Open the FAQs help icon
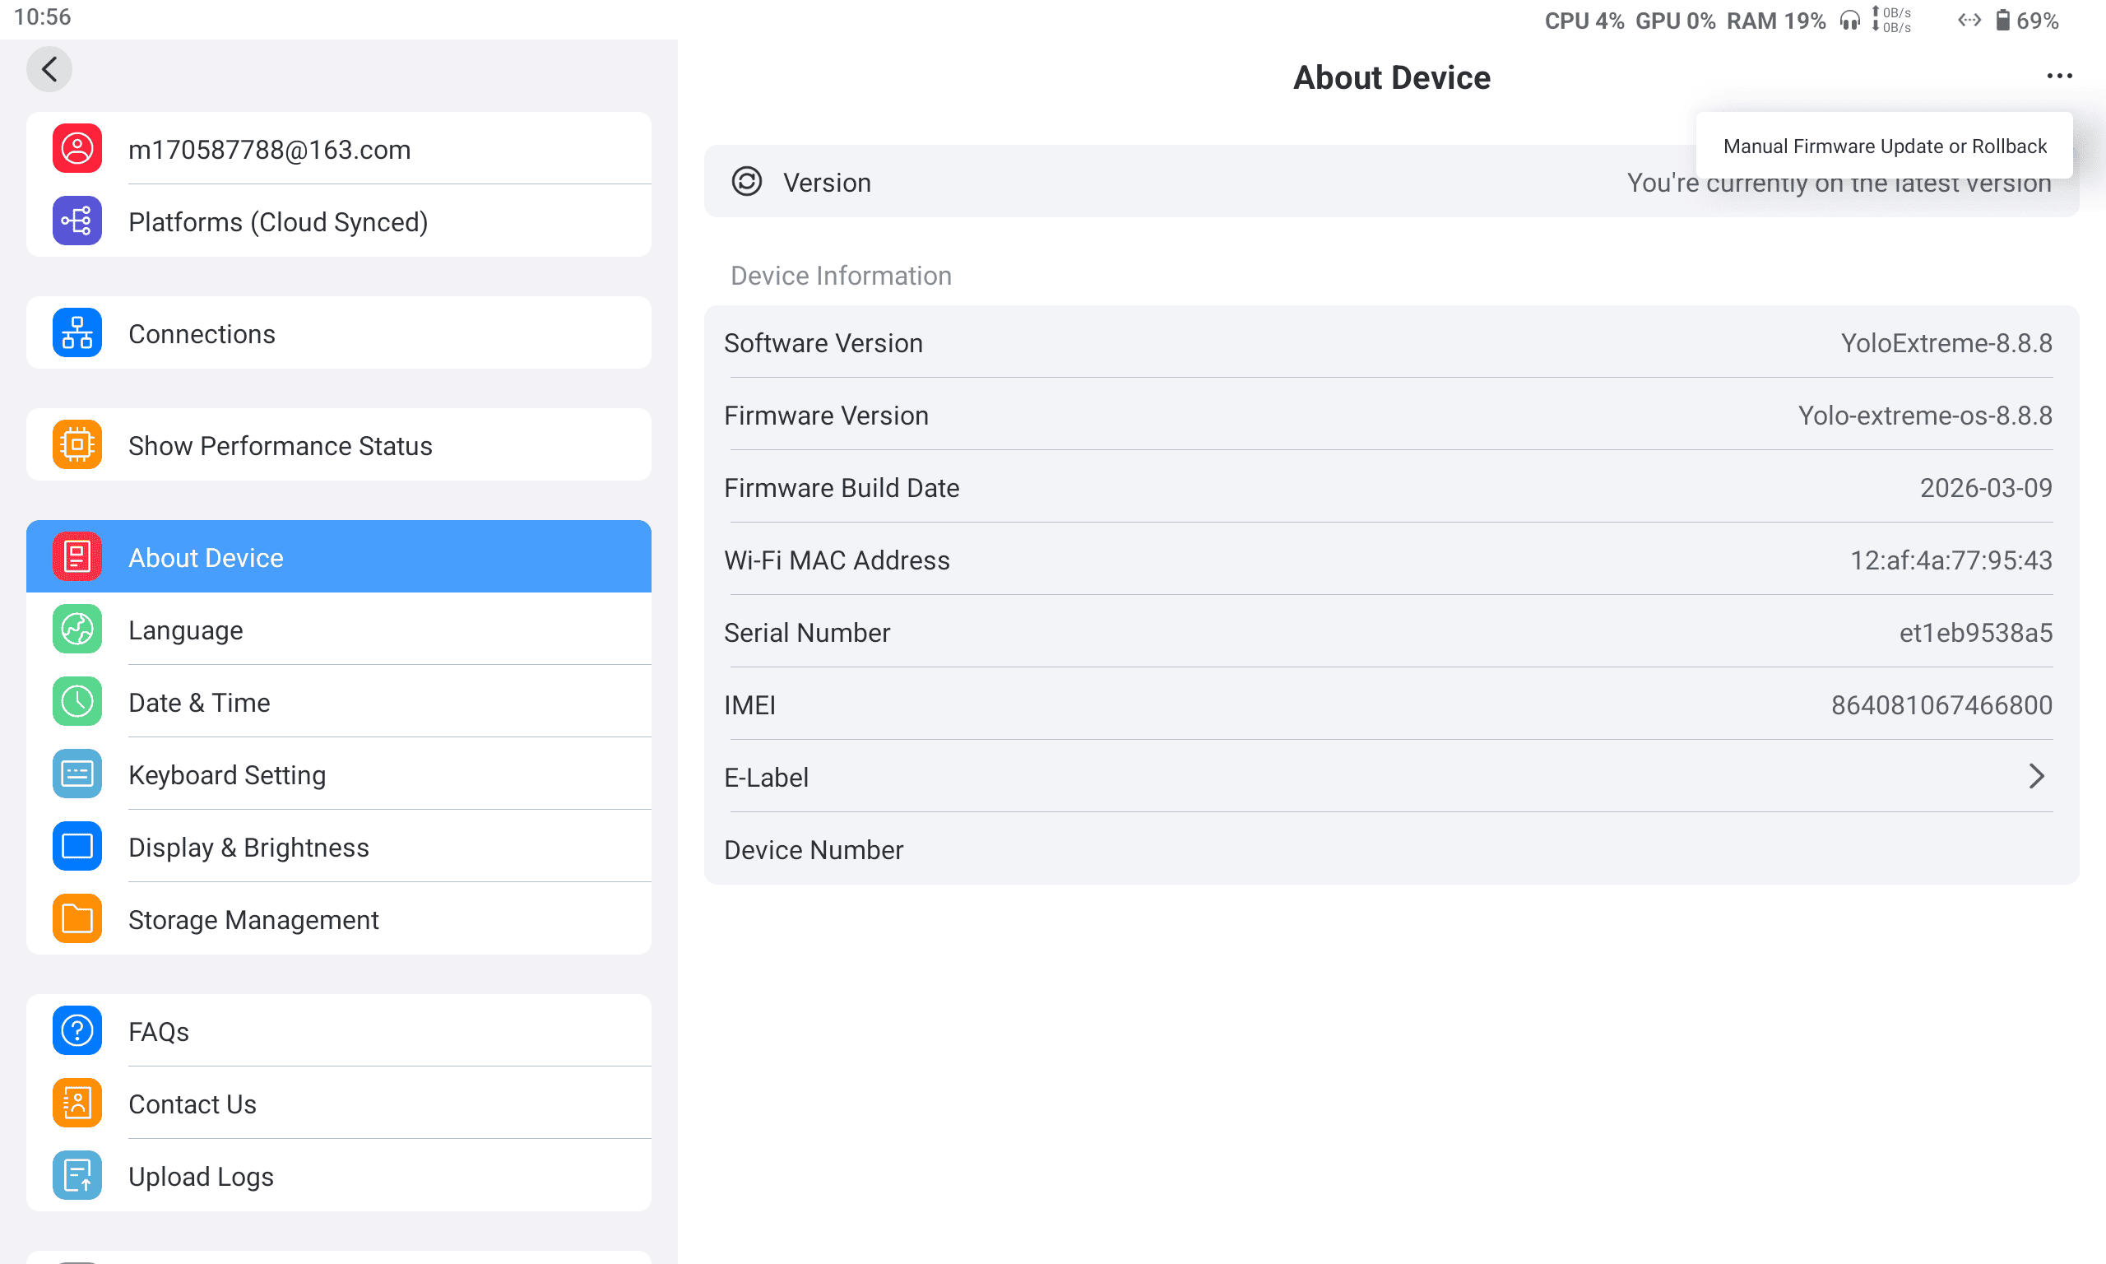This screenshot has height=1264, width=2106. click(77, 1030)
